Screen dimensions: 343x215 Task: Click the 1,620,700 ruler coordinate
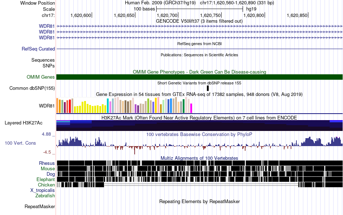(167, 15)
